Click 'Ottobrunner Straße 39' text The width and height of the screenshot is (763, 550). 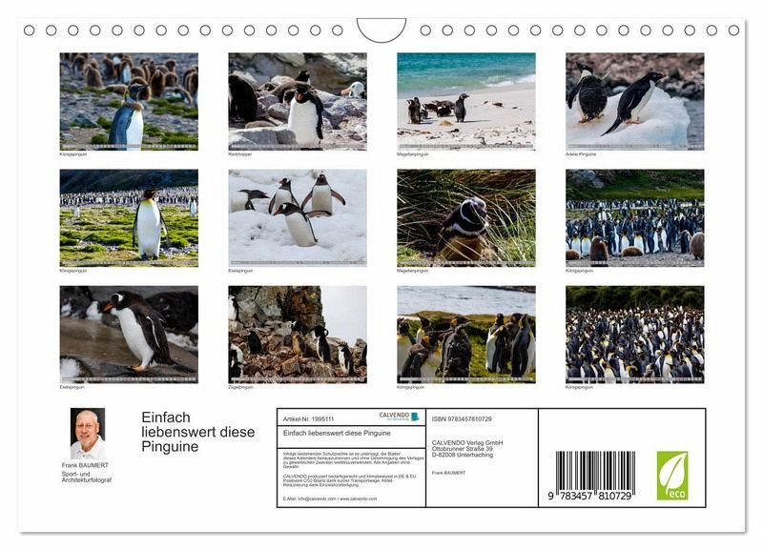pos(463,449)
